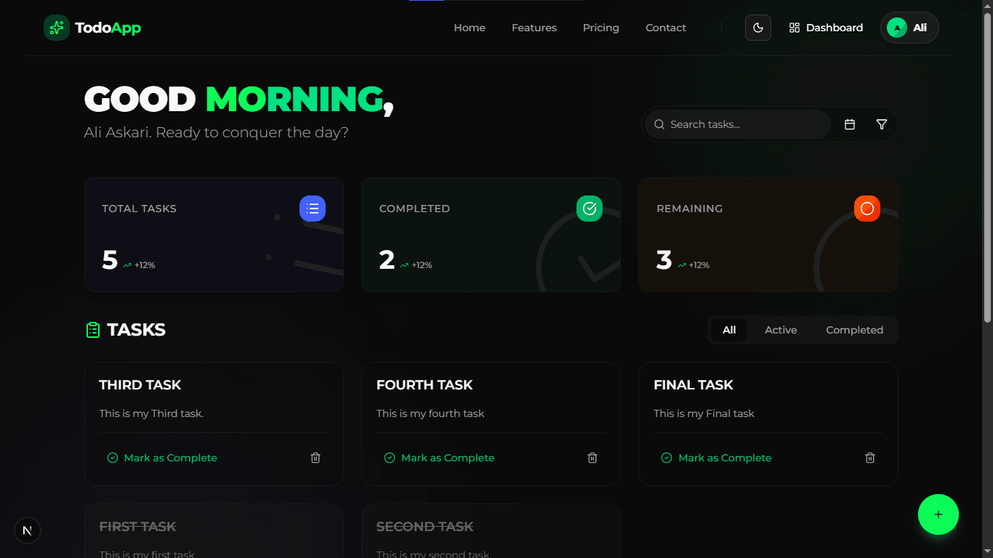Screen dimensions: 993x558
Task: Click the Completed count 2
Action: [x=387, y=260]
